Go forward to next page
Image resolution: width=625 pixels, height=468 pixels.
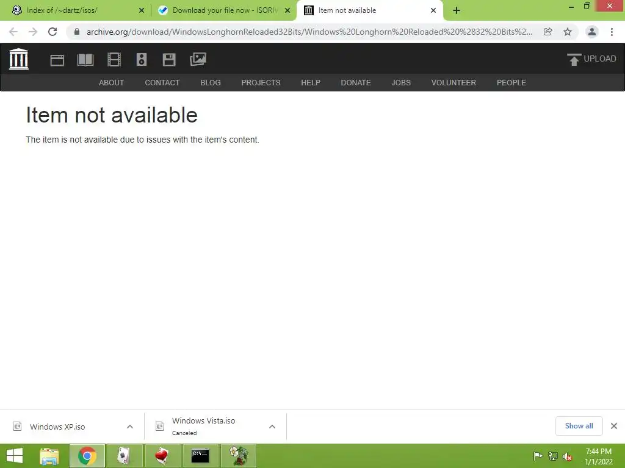click(x=33, y=32)
